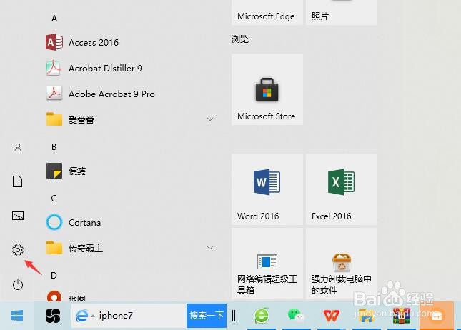
Task: Jump to letter A section header
Action: click(x=54, y=19)
